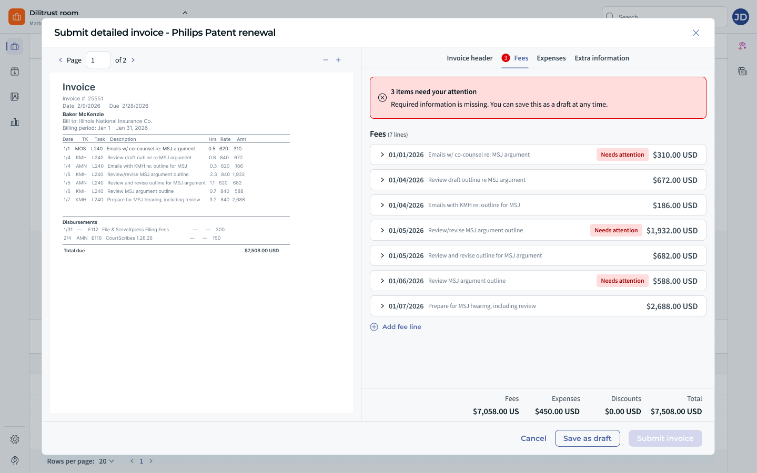This screenshot has height=473, width=757.
Task: Open the bar chart reports icon
Action: [15, 122]
